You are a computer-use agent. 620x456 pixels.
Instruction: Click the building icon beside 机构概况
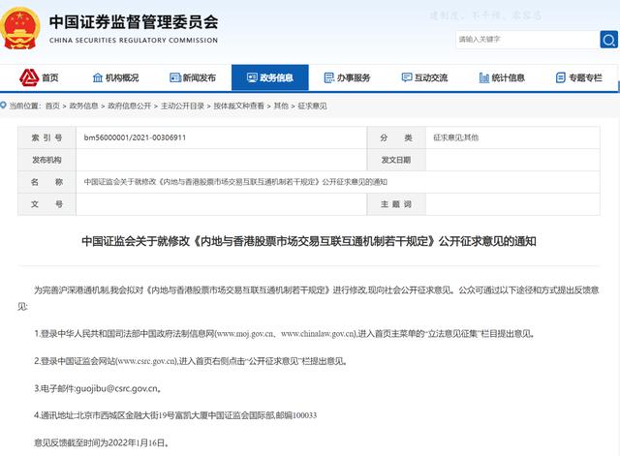[97, 77]
